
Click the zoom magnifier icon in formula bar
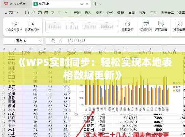click(x=53, y=41)
